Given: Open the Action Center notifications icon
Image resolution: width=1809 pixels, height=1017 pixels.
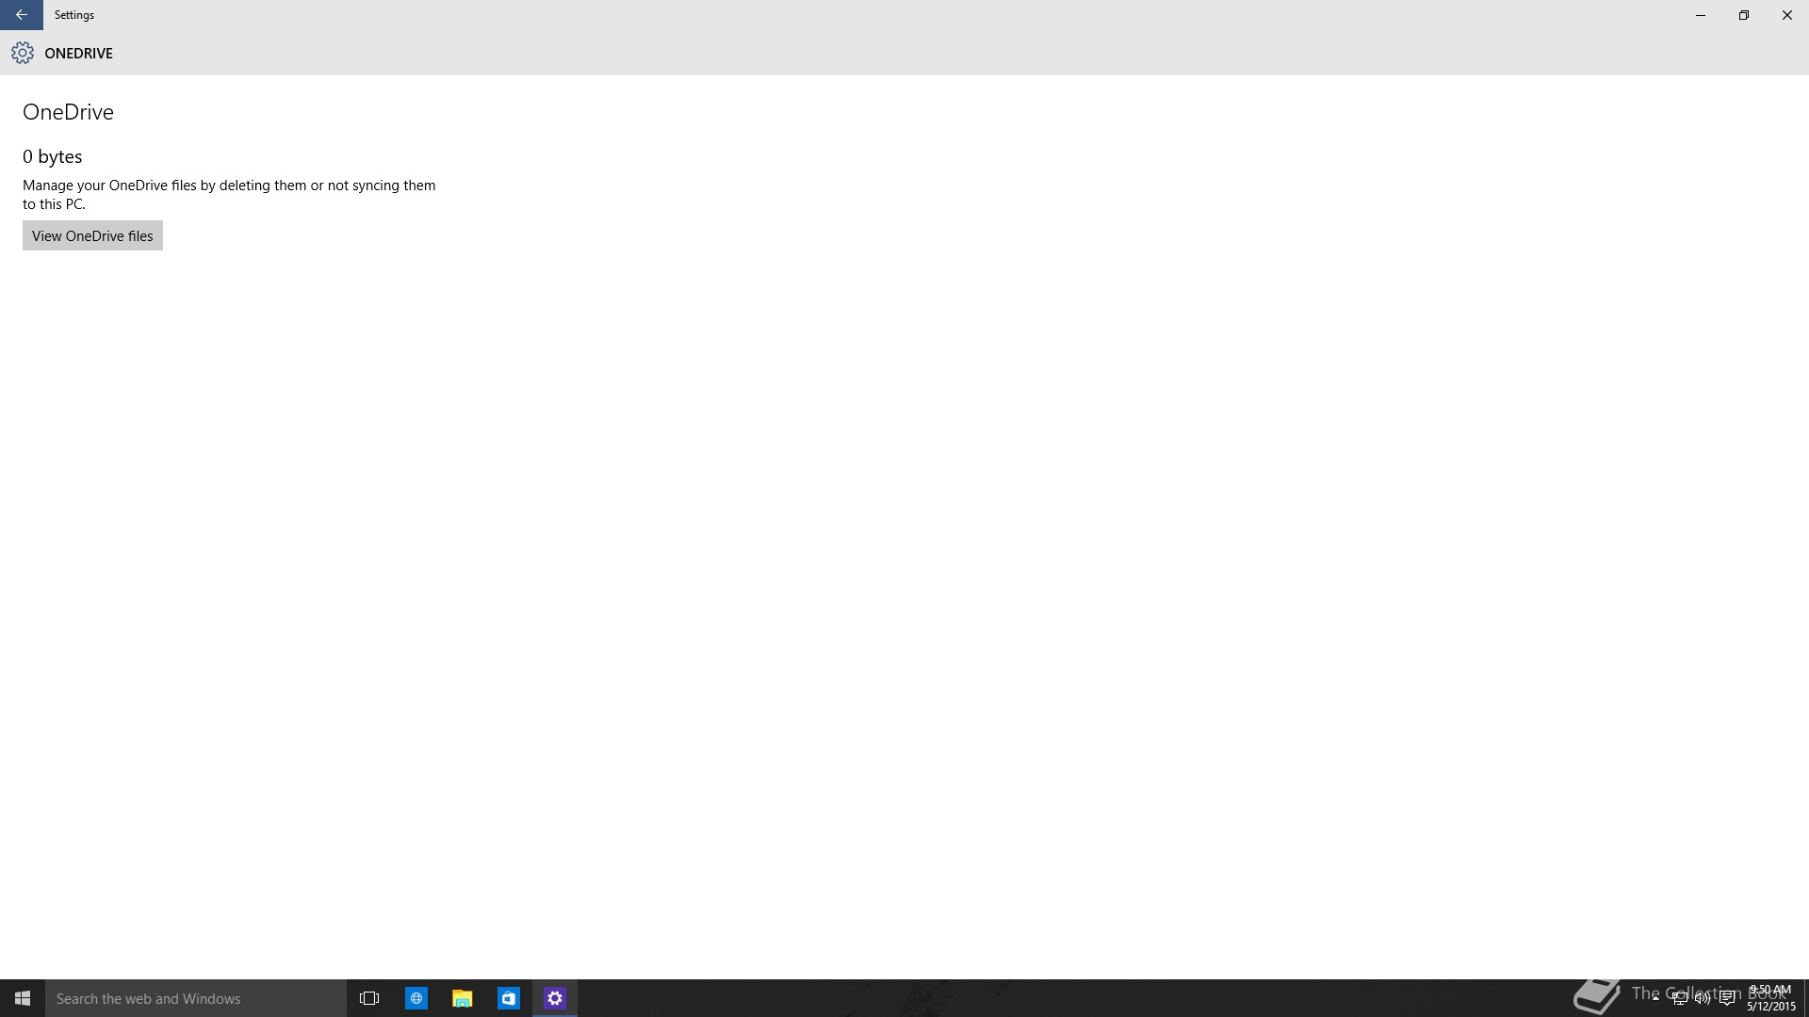Looking at the screenshot, I should click(x=1727, y=998).
